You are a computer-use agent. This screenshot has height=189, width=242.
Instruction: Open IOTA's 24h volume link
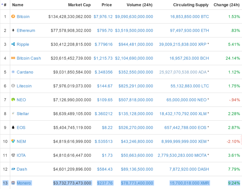pyautogui.click(x=133, y=155)
